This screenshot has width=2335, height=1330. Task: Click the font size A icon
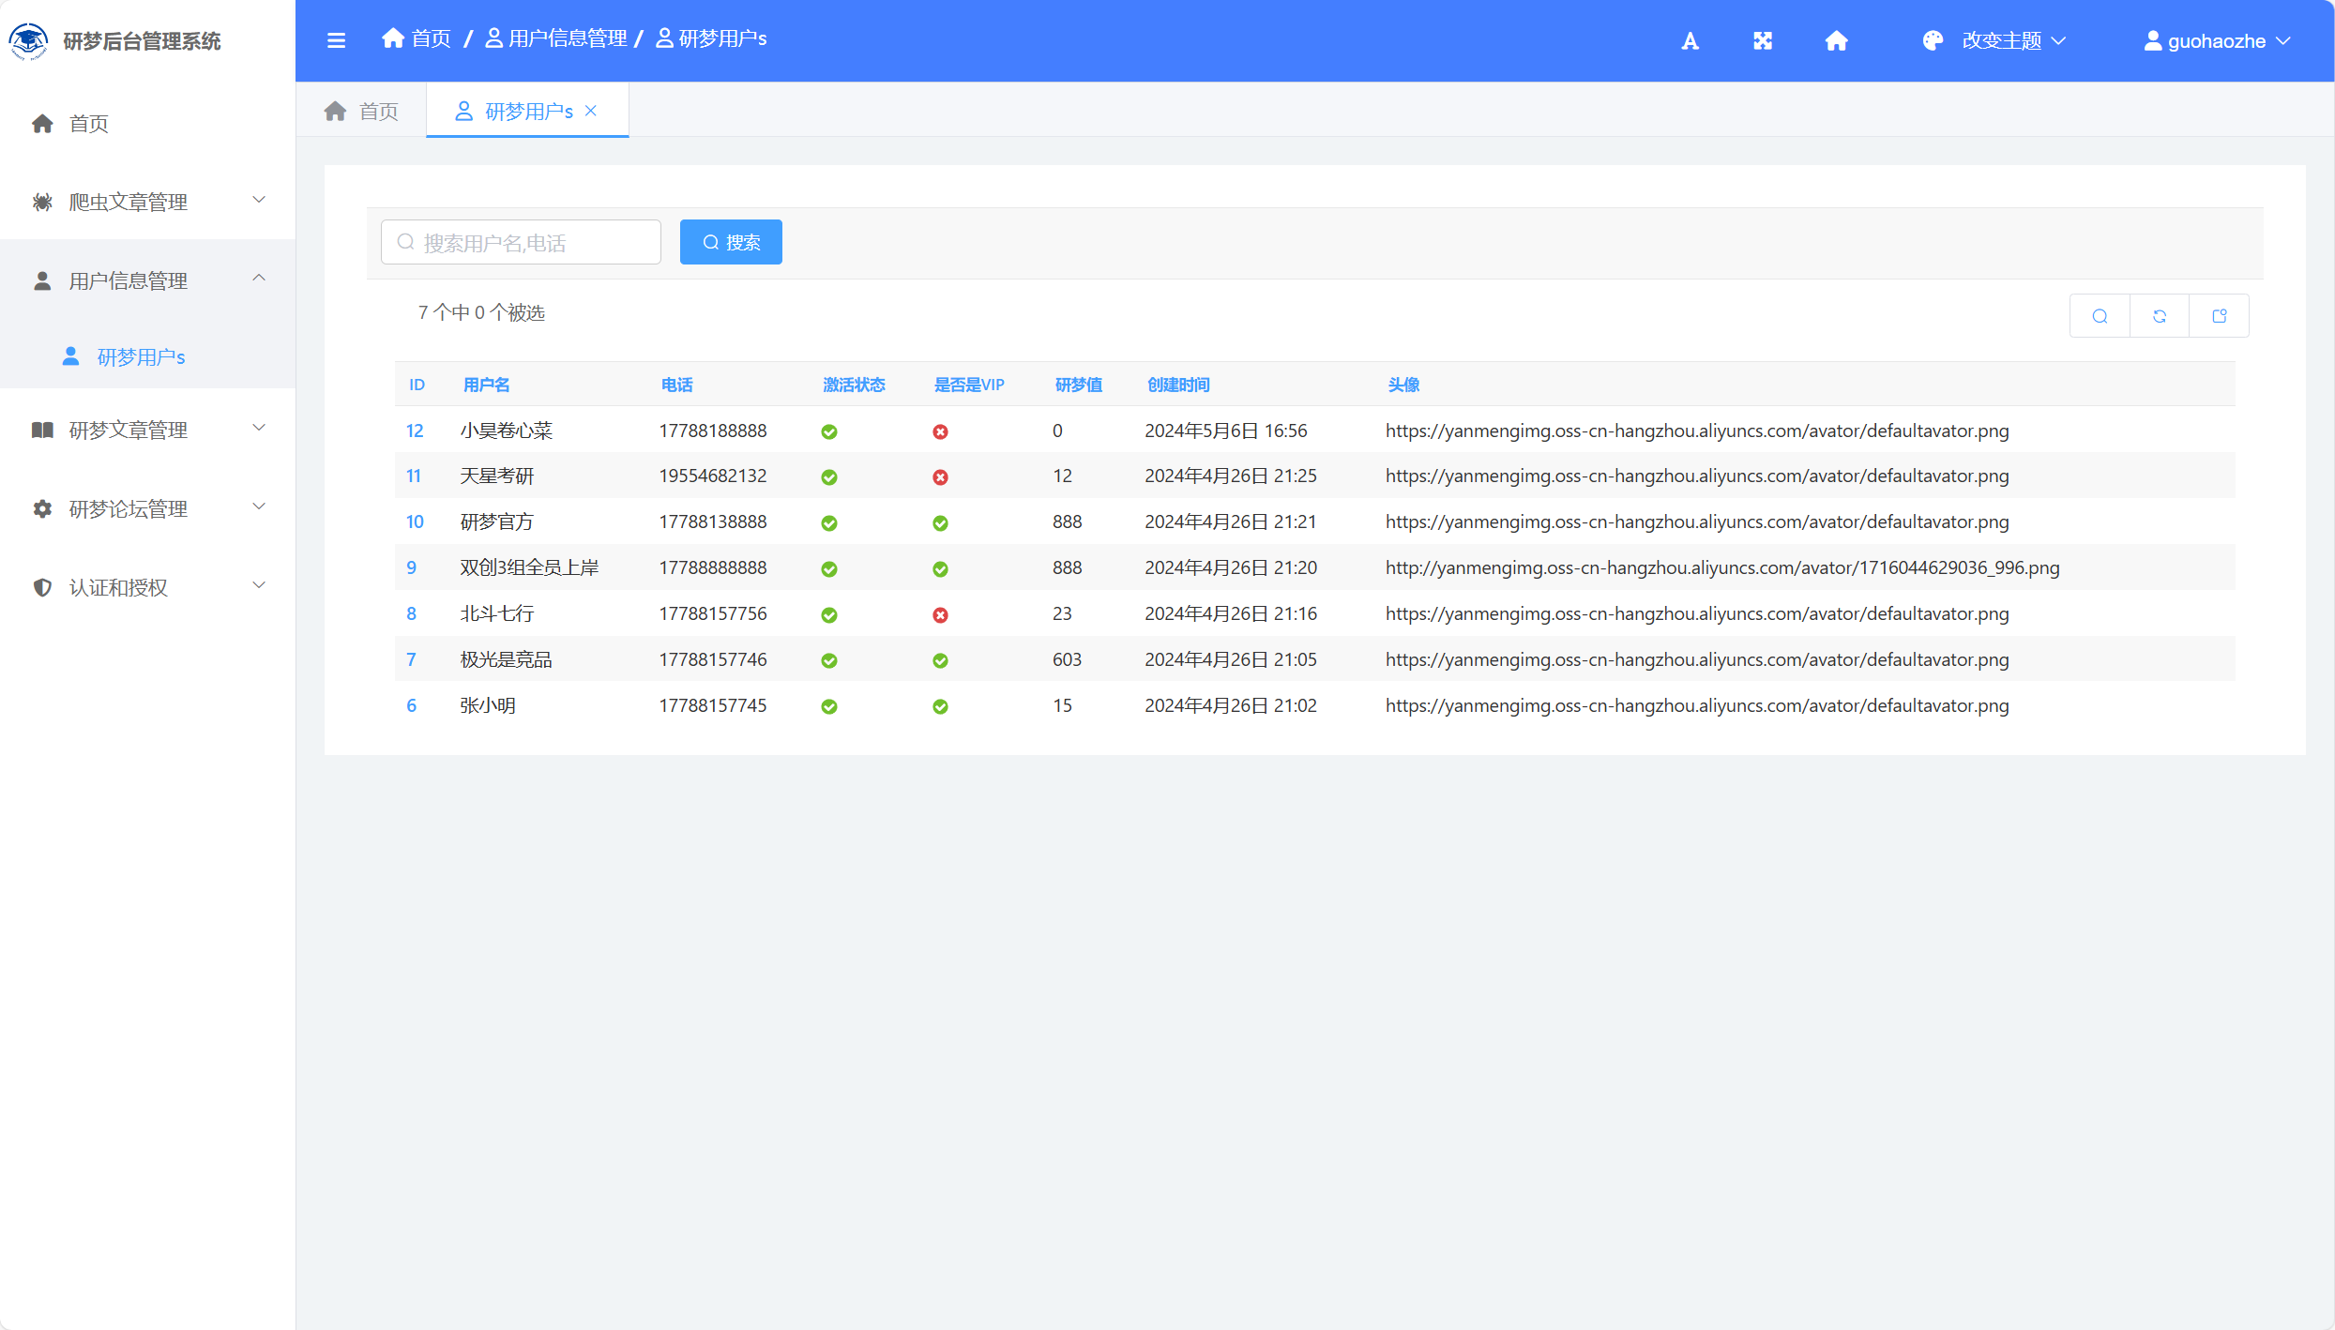pos(1690,40)
